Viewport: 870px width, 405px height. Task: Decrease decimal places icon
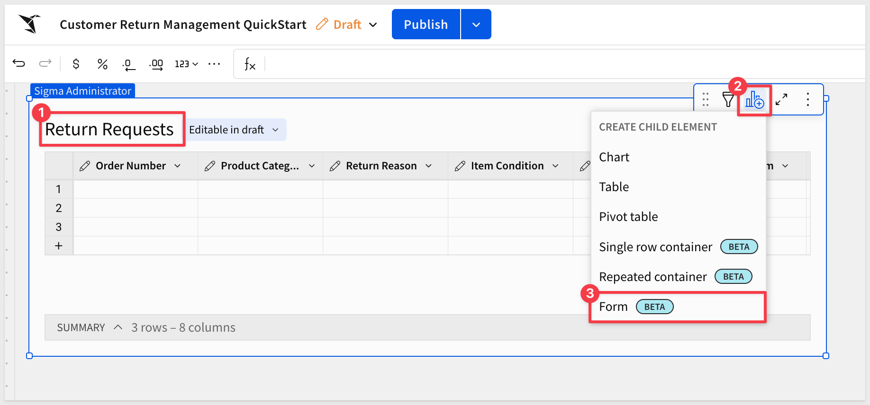point(128,64)
